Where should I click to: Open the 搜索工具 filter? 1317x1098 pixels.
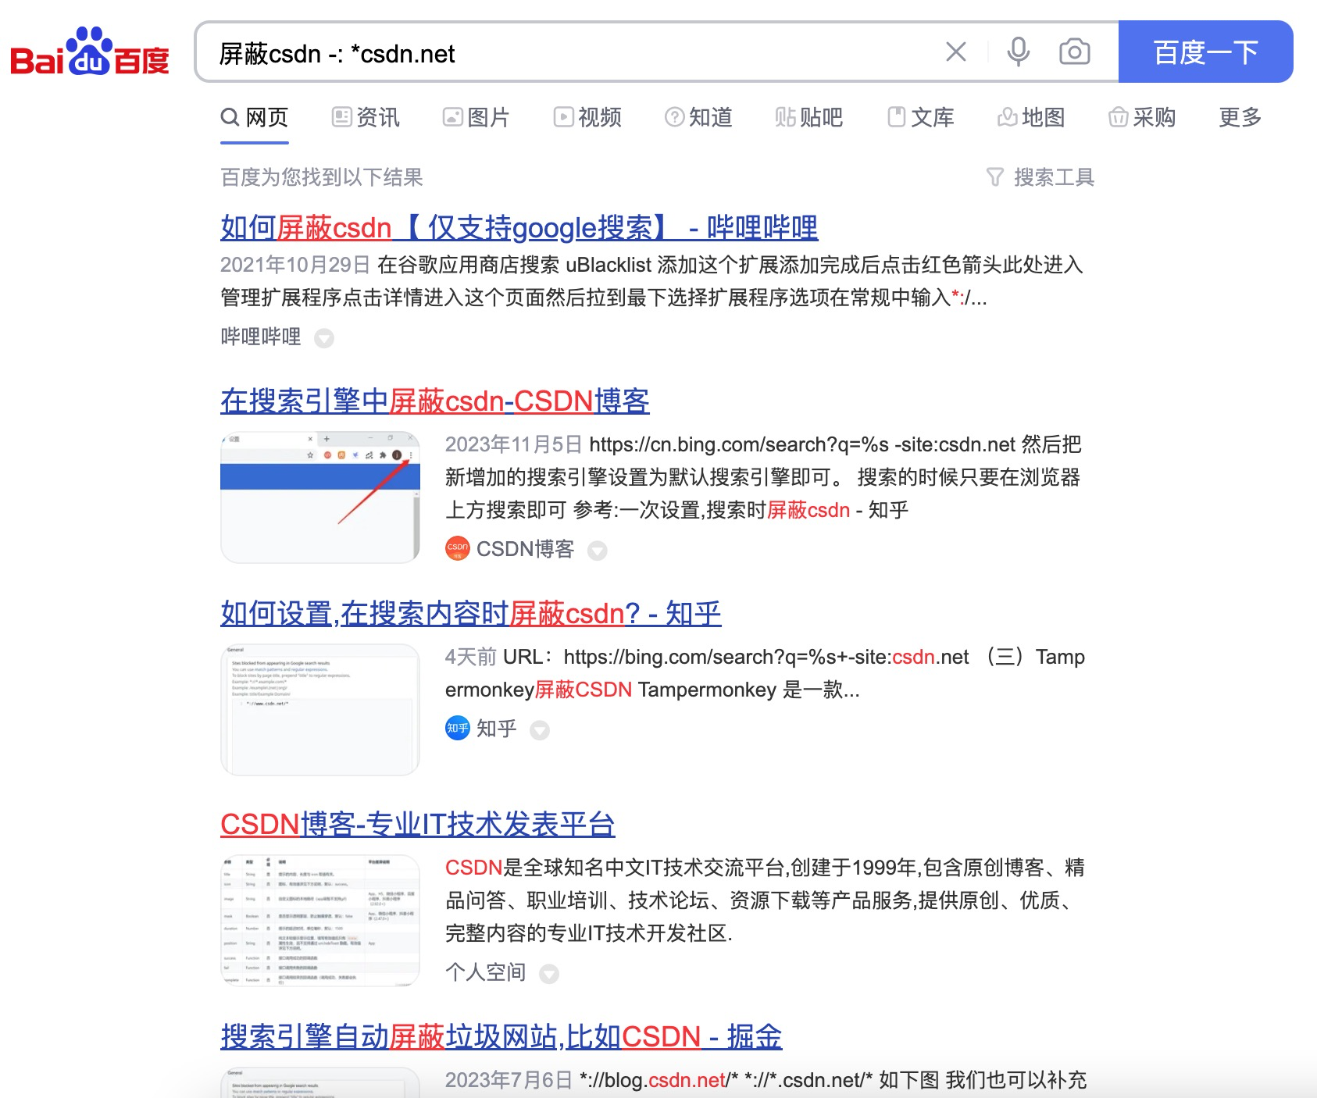pyautogui.click(x=1040, y=177)
